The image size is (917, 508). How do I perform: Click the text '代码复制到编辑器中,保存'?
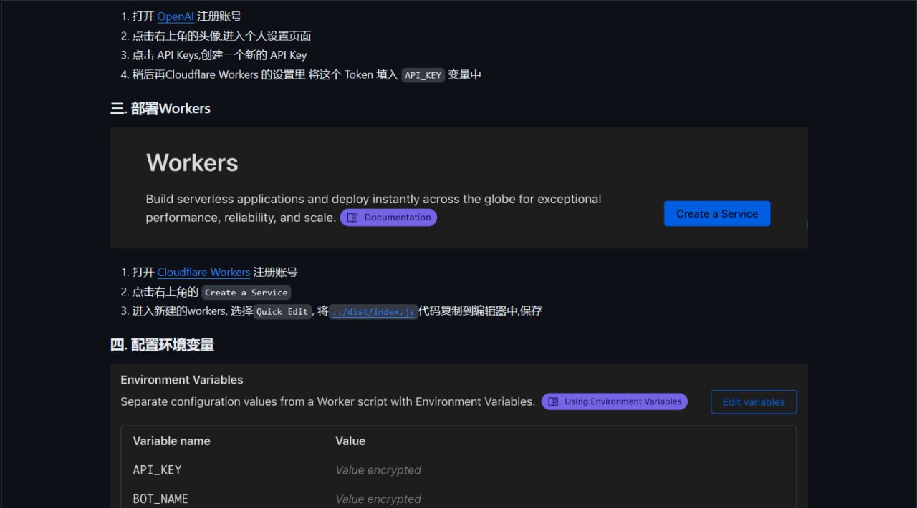coord(481,311)
